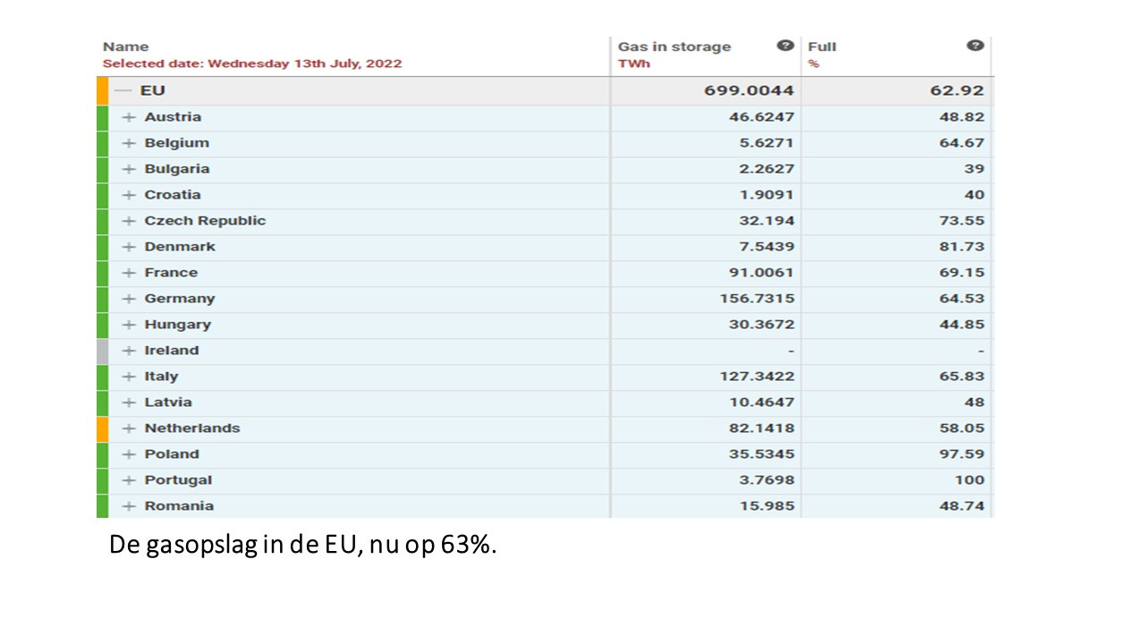Expand the Netherlands row
This screenshot has height=644, width=1145.
click(129, 428)
